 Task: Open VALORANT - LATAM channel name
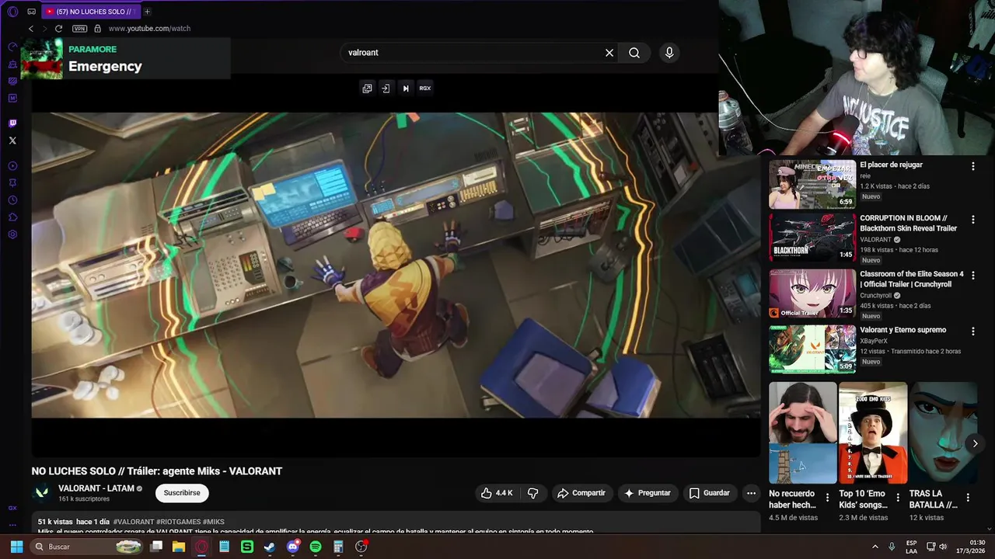[x=96, y=488]
